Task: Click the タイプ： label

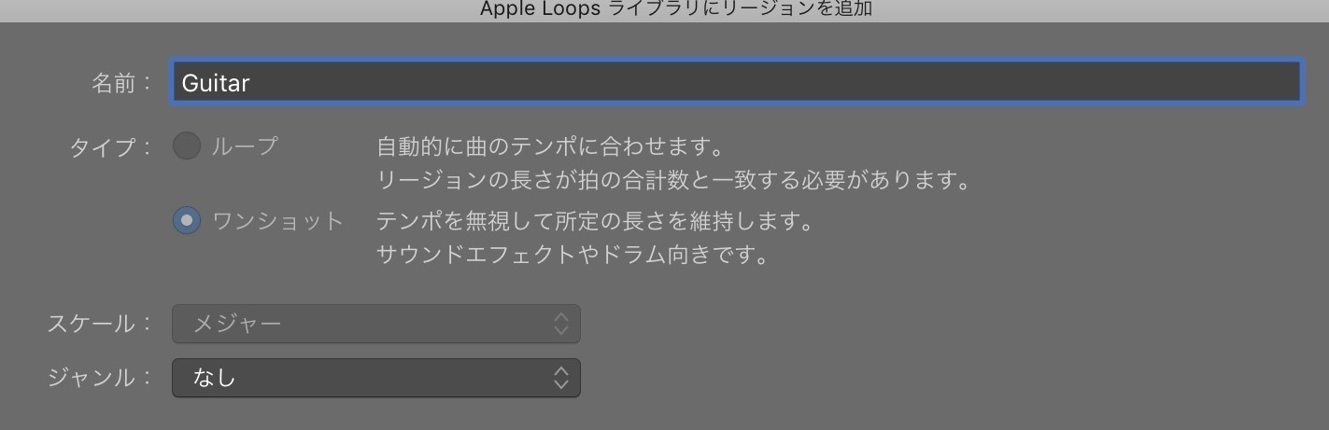Action: tap(111, 147)
